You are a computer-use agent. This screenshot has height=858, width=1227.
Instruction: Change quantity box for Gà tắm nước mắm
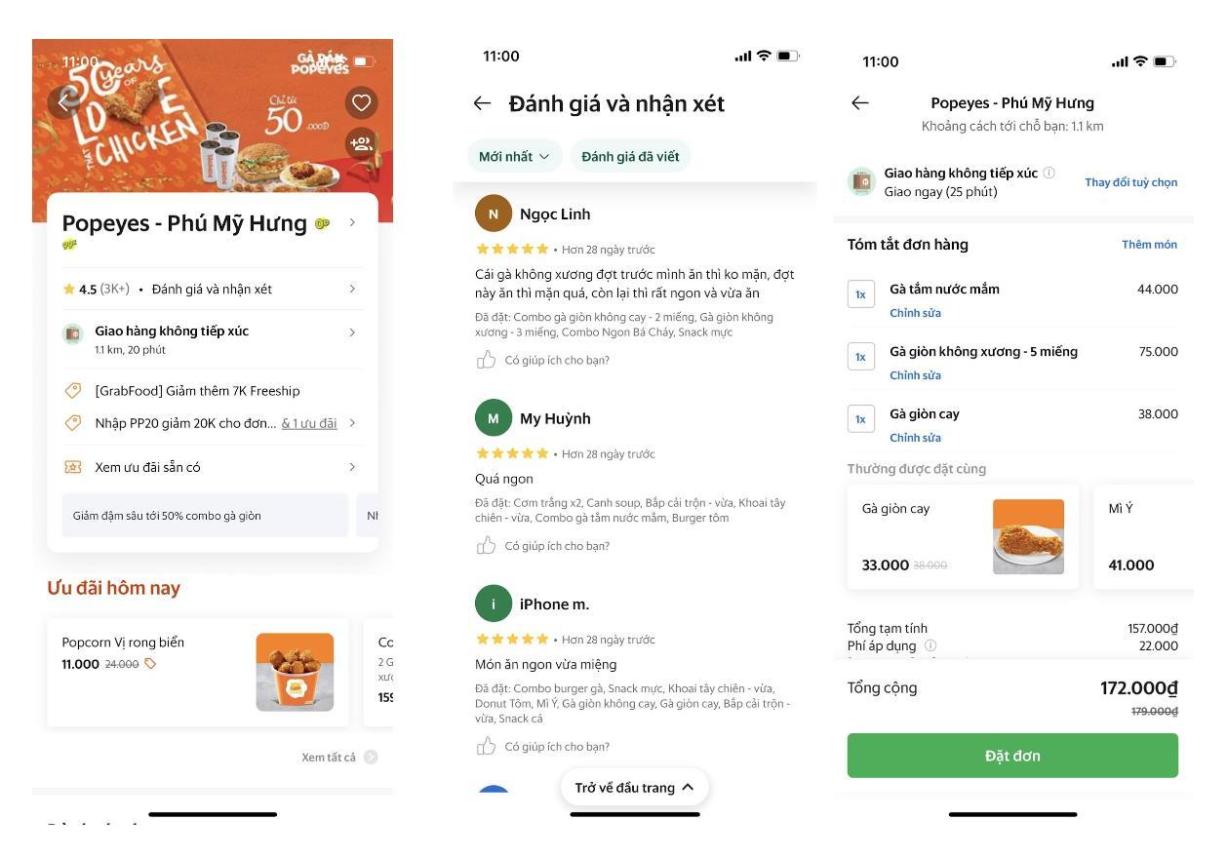pos(860,294)
